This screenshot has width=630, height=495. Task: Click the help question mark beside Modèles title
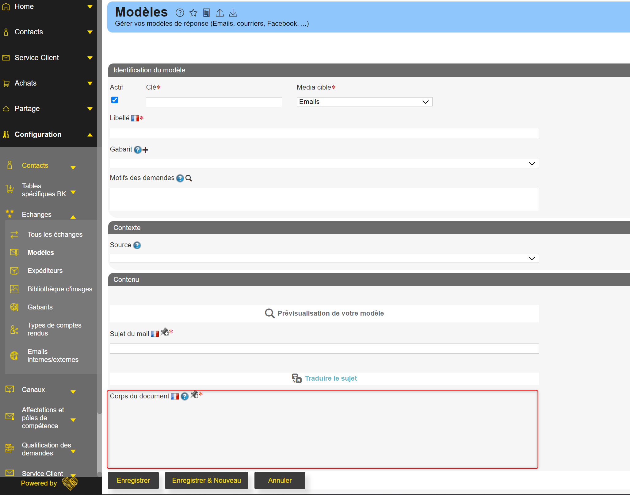[180, 13]
